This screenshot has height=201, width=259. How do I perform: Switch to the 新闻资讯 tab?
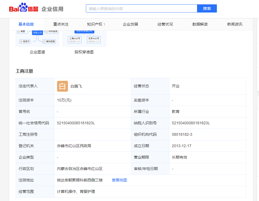235,24
